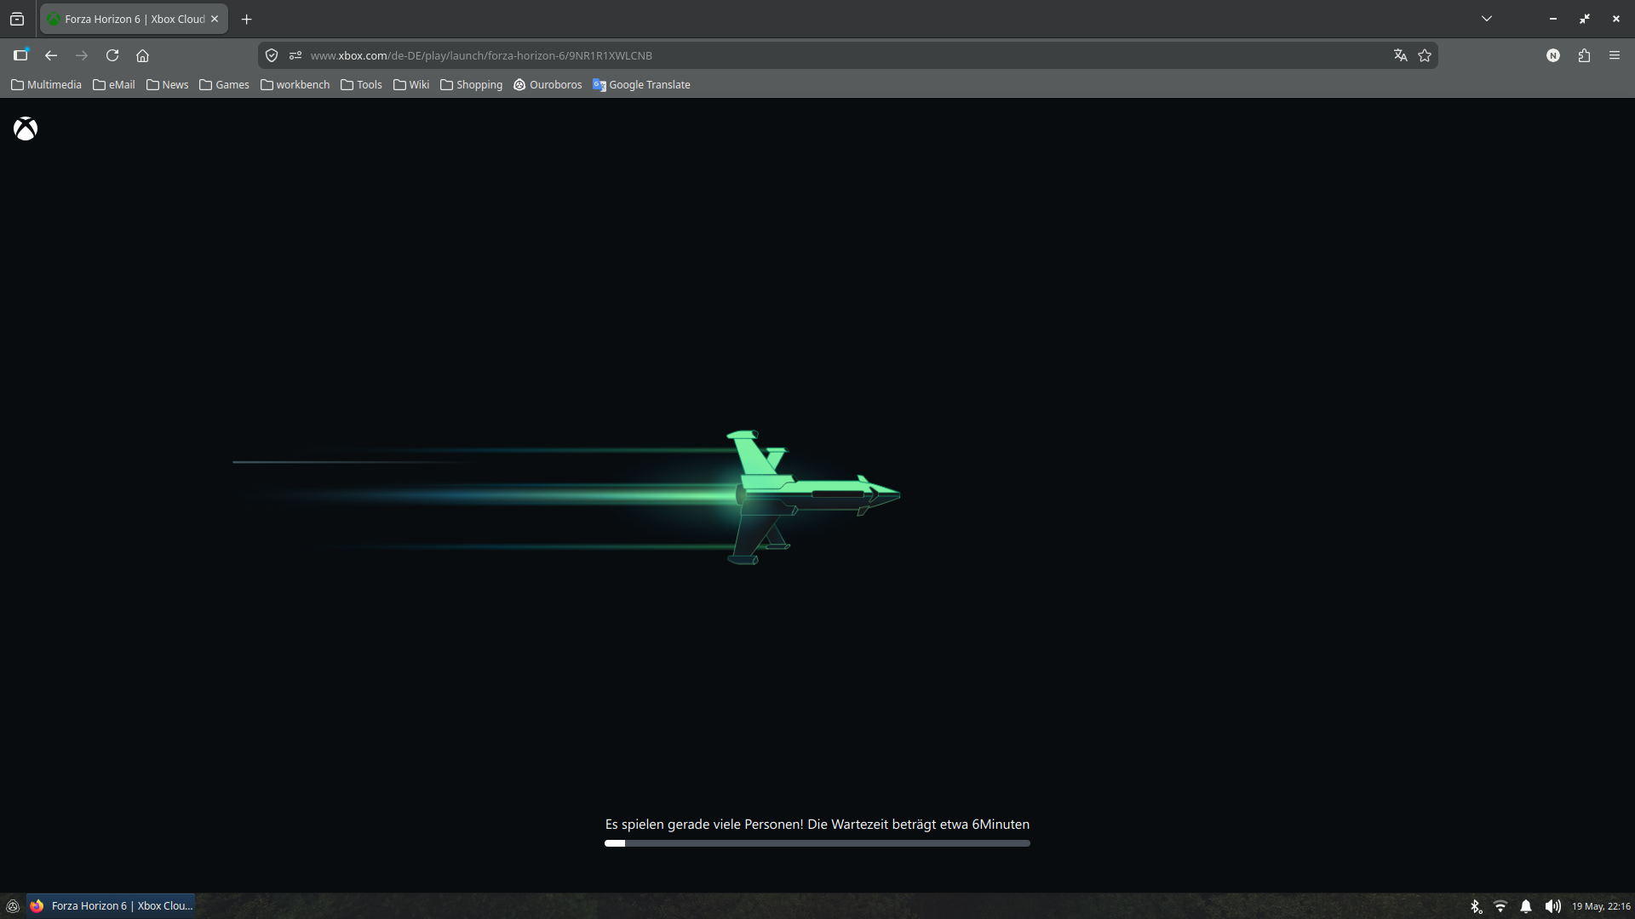Open the Extensions puzzle icon
Viewport: 1635px width, 919px height.
pyautogui.click(x=1584, y=55)
